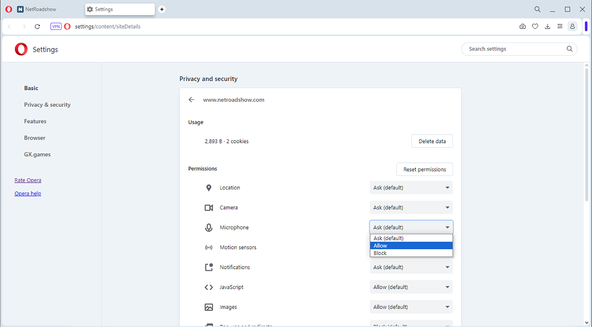Open the Downloads panel icon
This screenshot has height=327, width=592.
coord(548,26)
